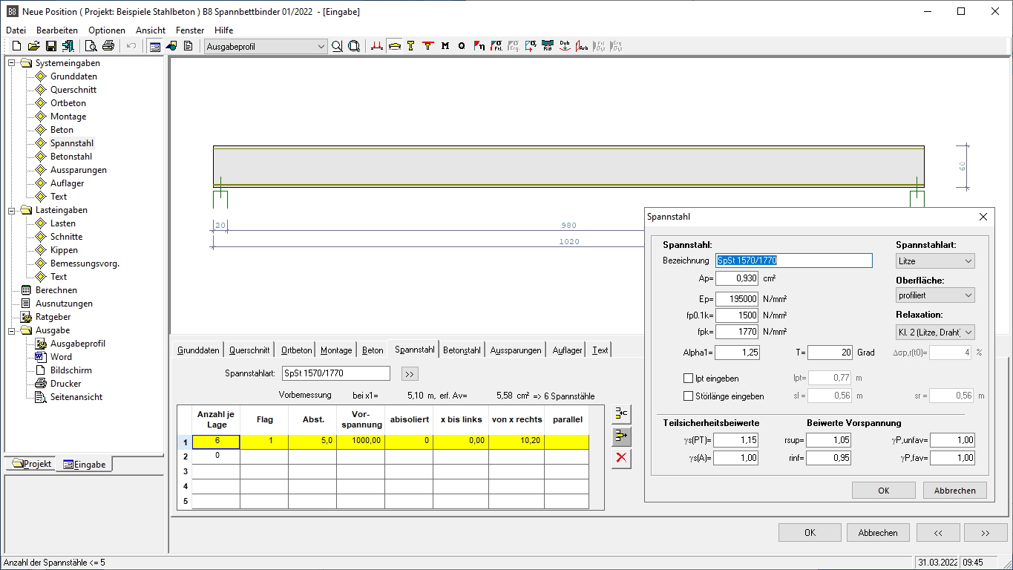
Task: Select Kippen in the Lasteingaben tree
Action: point(64,250)
